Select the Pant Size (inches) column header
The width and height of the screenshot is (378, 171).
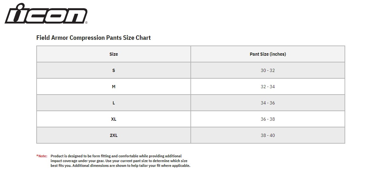point(268,54)
